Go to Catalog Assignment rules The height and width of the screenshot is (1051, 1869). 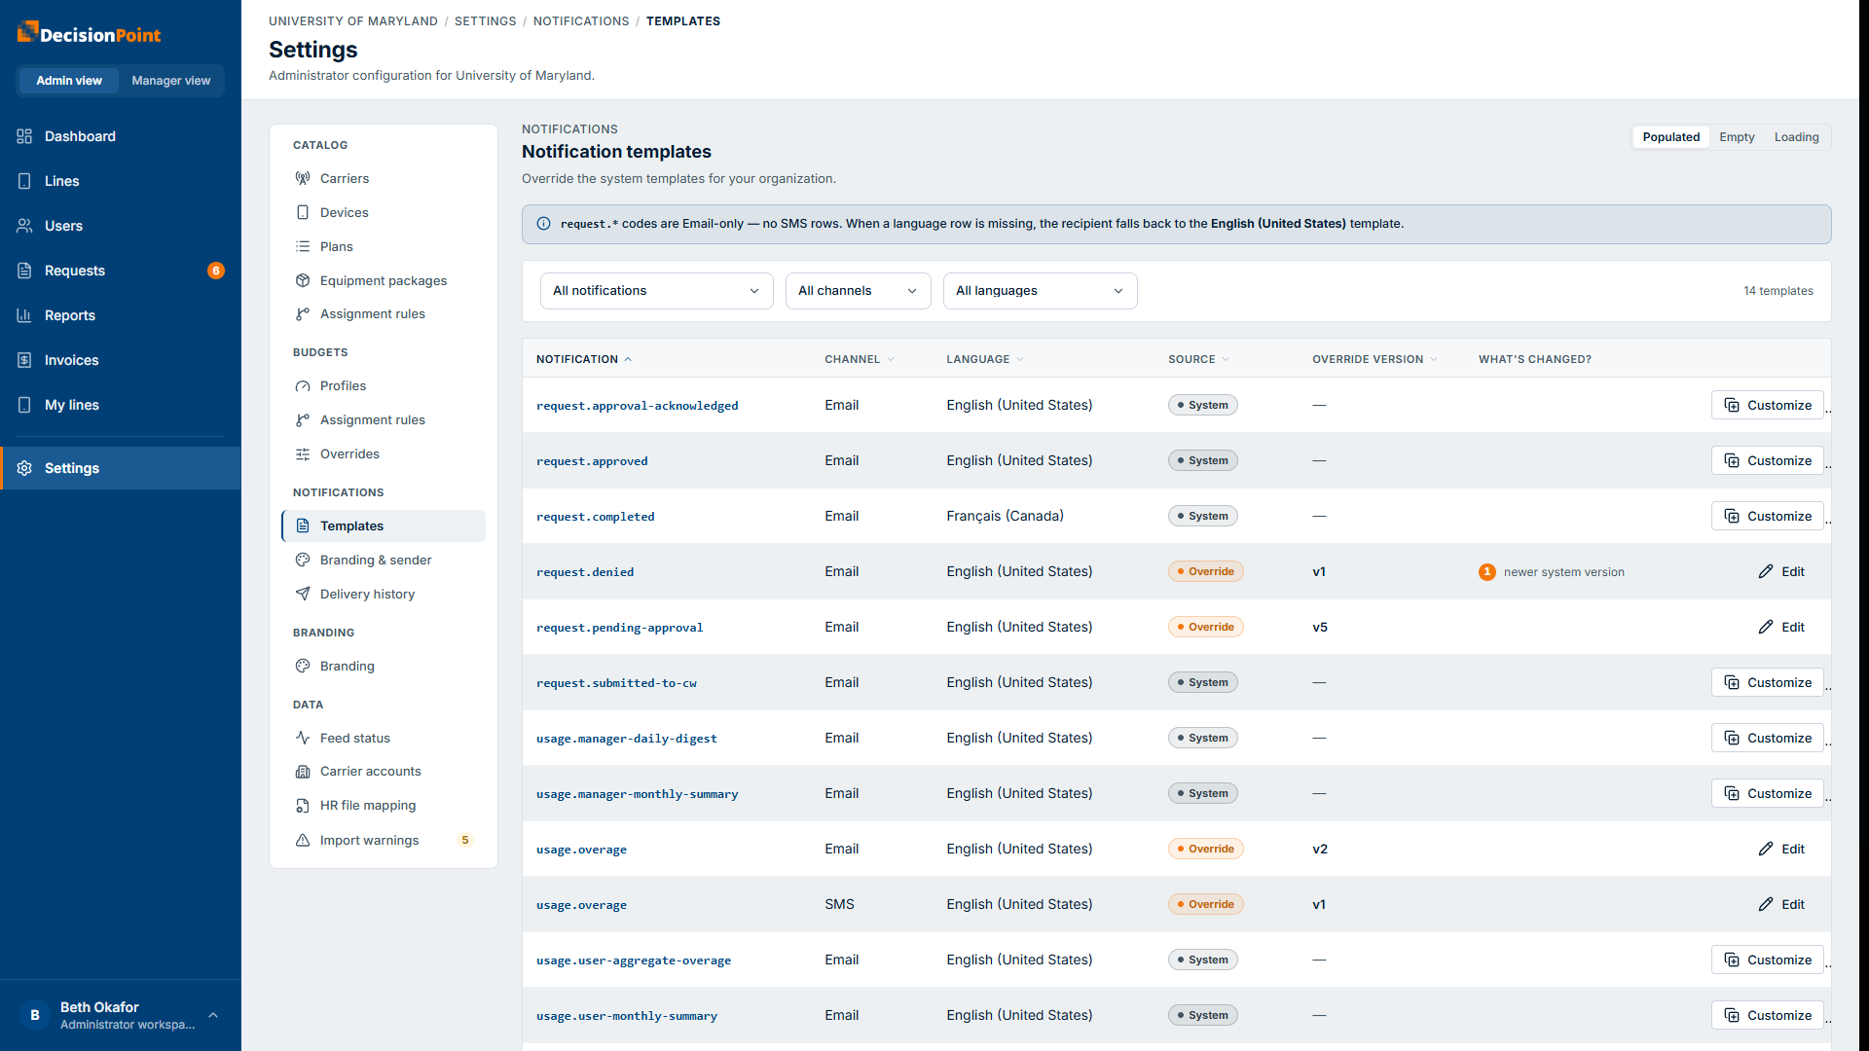[x=384, y=314]
